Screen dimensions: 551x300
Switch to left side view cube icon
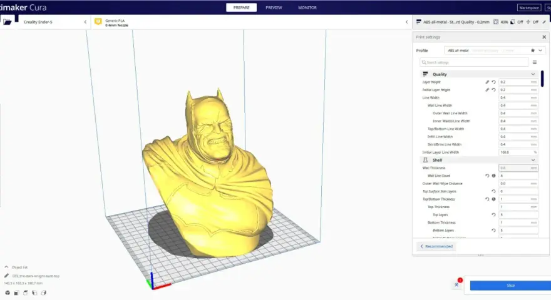(34, 292)
